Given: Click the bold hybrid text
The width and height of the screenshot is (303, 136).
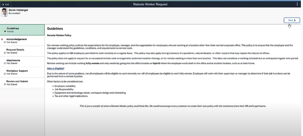Looking at the screenshot, I should tap(156, 63).
